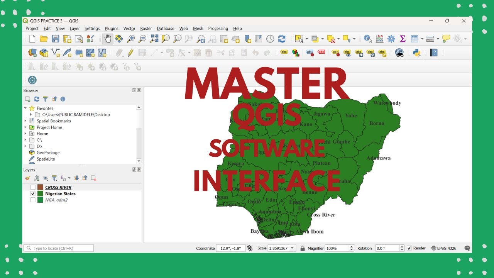Select GeoPackage in the Browser tree
The width and height of the screenshot is (494, 278).
(x=48, y=153)
